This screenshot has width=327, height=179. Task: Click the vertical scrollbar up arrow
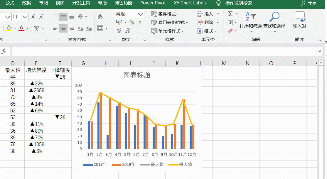click(x=321, y=63)
